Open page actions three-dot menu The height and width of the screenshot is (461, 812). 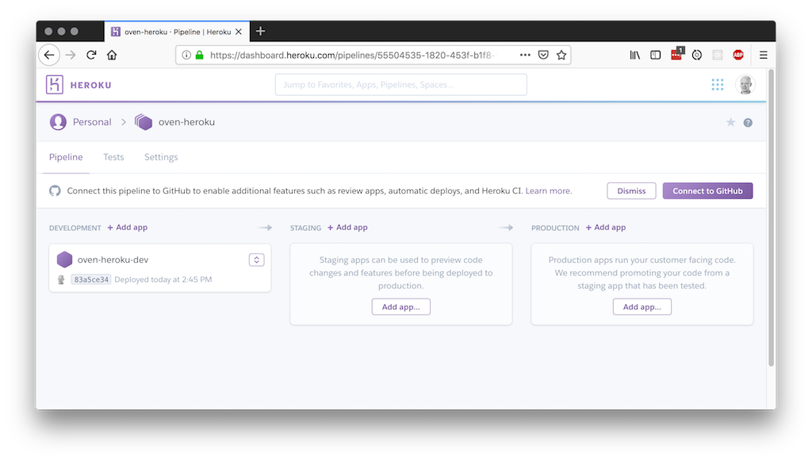pyautogui.click(x=525, y=55)
